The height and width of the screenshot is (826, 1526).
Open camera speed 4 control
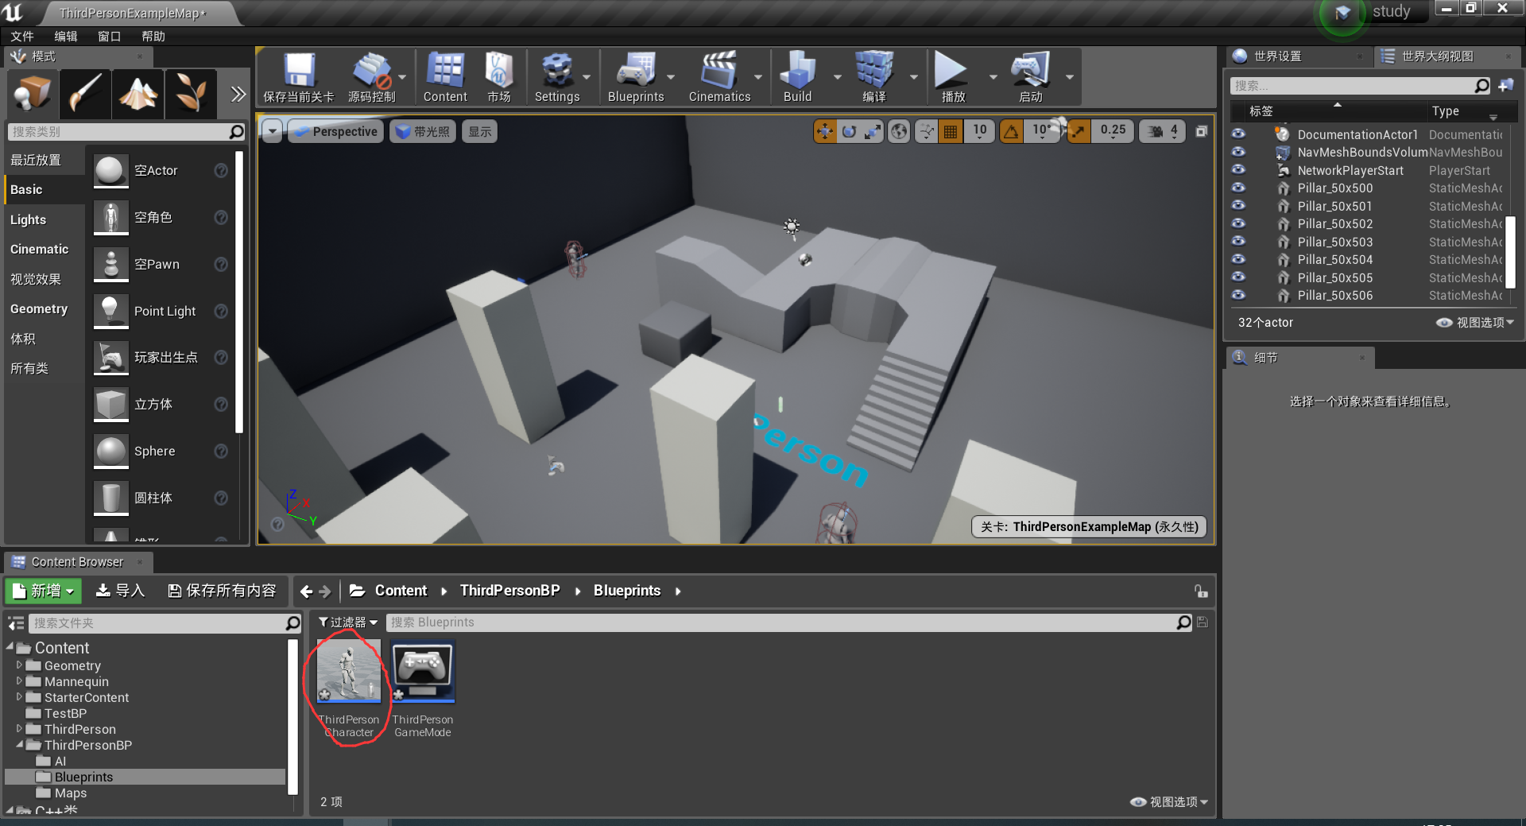click(x=1163, y=131)
